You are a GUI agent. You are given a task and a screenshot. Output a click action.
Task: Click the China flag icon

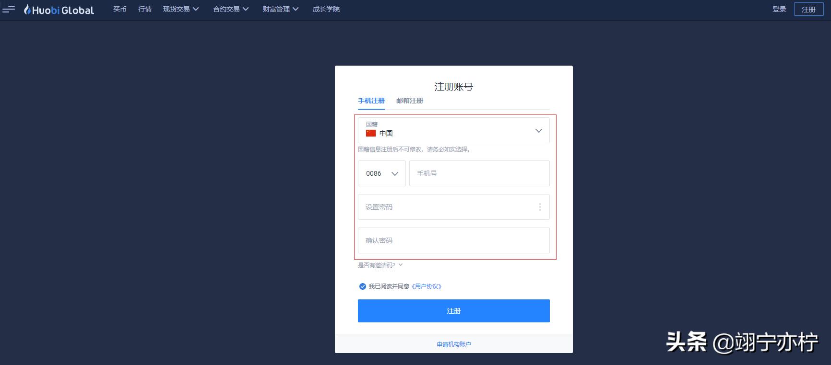371,133
